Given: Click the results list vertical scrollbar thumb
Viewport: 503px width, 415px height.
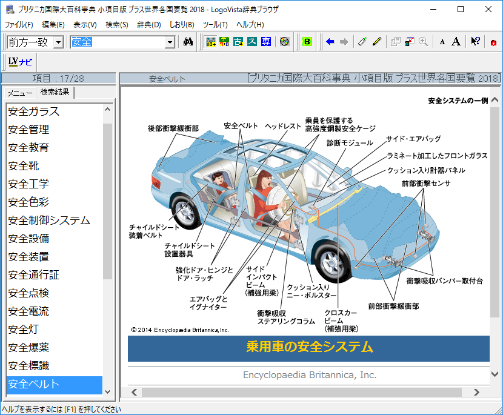Looking at the screenshot, I should [x=107, y=201].
